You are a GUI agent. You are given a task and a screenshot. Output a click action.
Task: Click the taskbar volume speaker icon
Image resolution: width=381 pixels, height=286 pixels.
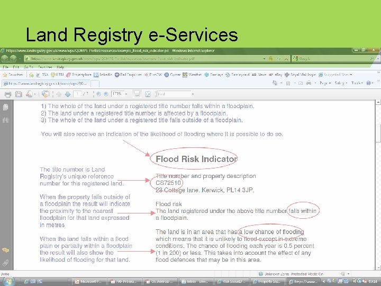364,281
